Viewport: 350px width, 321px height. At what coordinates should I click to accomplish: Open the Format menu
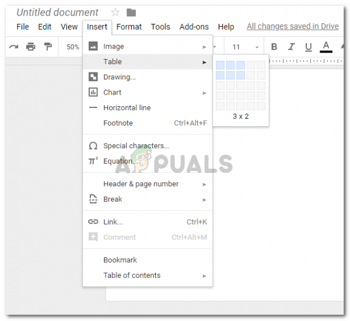129,27
